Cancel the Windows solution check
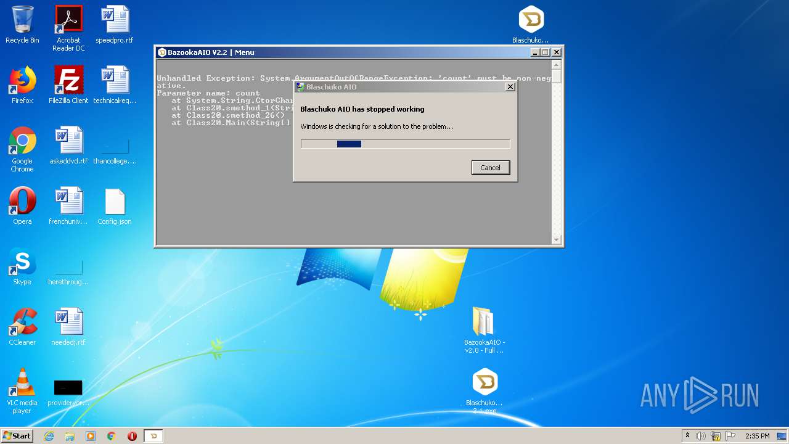Screen dimensions: 789x444 coord(491,168)
